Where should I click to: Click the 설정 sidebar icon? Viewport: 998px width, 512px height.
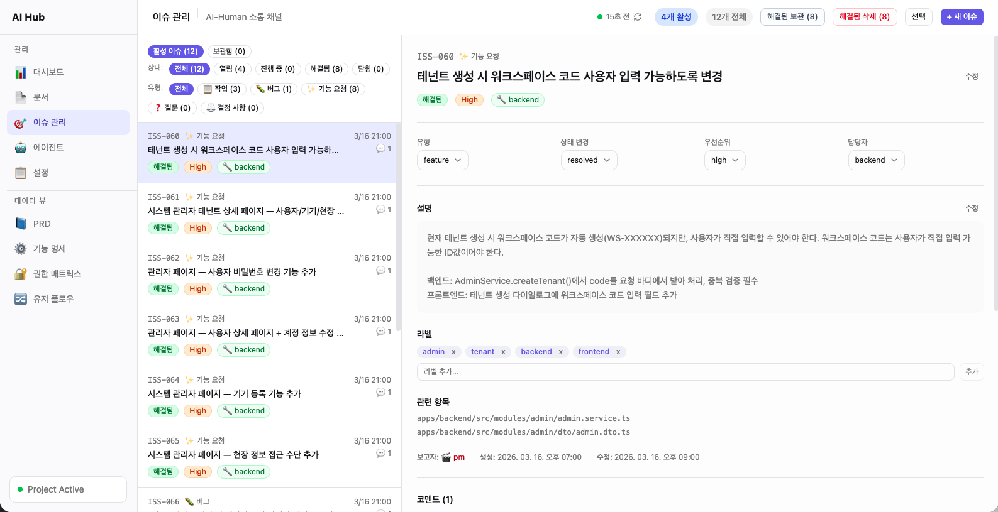[x=21, y=173]
